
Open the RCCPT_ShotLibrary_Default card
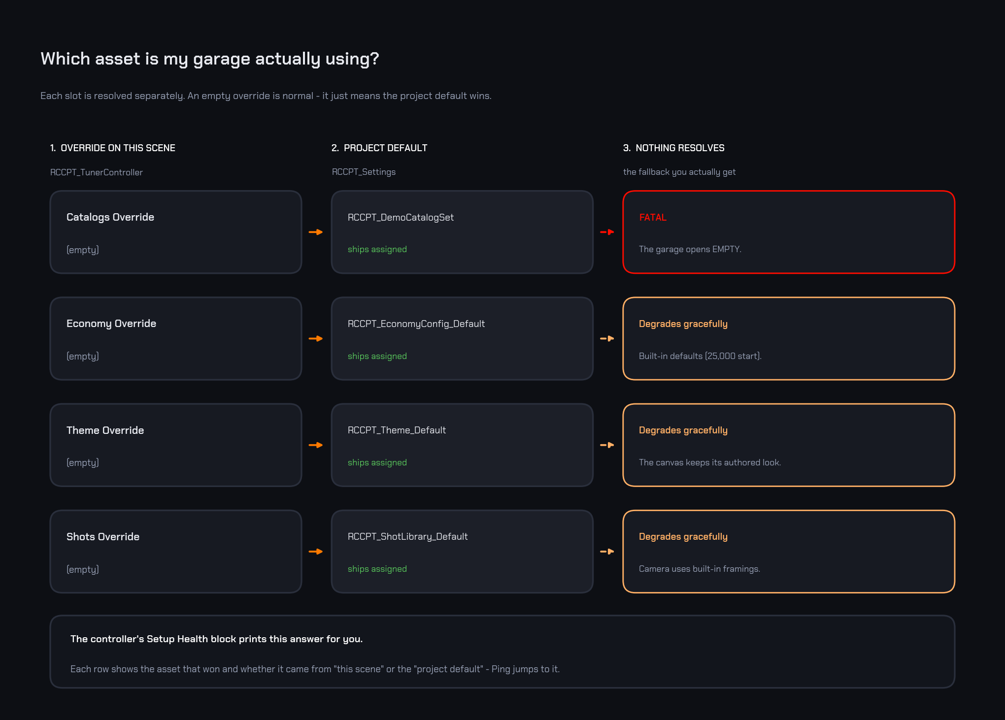462,552
